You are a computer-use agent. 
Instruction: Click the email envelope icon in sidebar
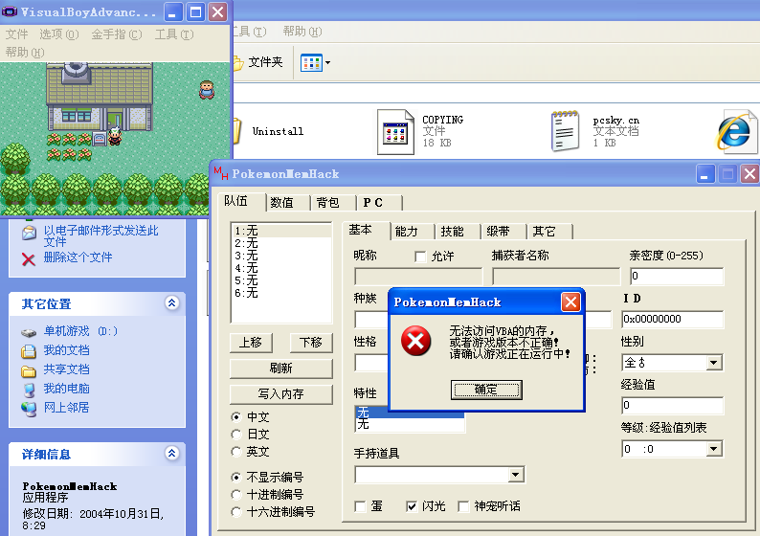29,234
